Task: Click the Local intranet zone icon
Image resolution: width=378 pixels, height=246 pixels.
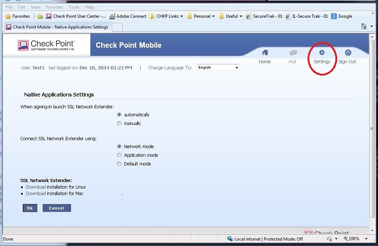Action: click(230, 239)
